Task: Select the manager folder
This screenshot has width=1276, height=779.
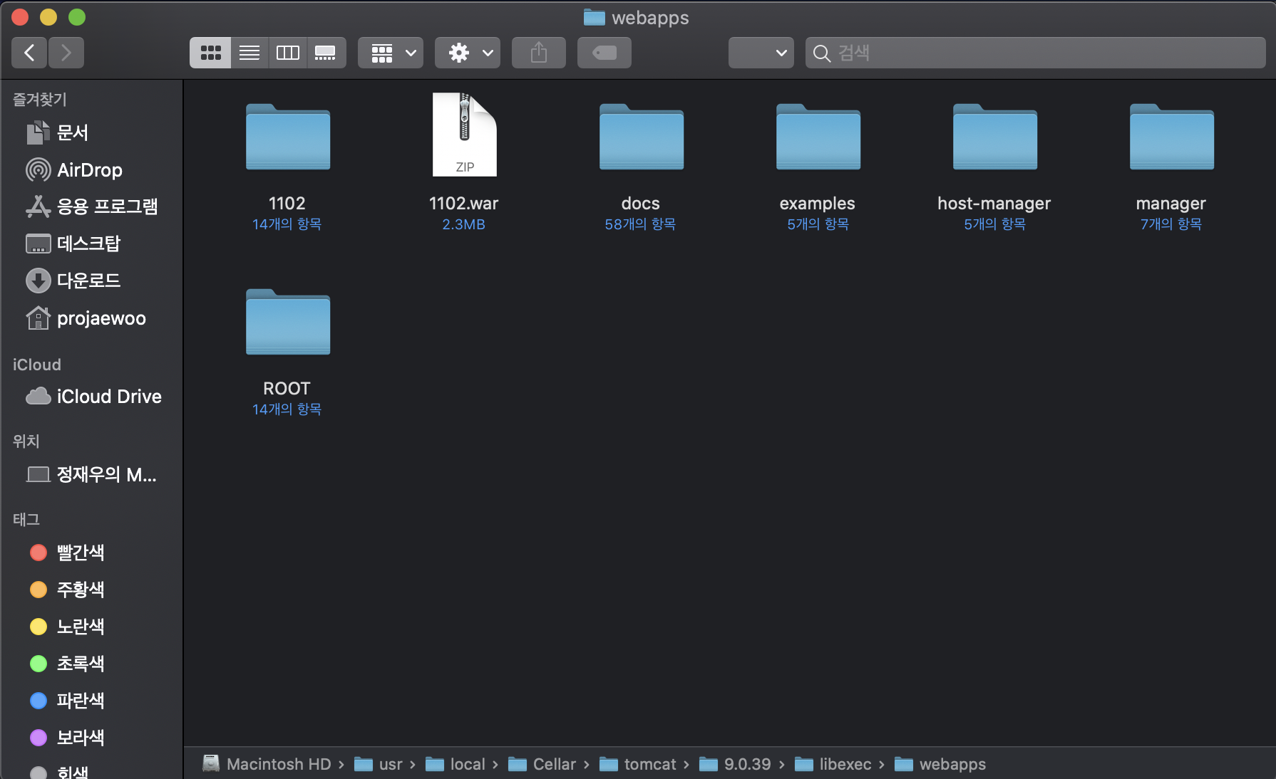Action: (x=1171, y=137)
